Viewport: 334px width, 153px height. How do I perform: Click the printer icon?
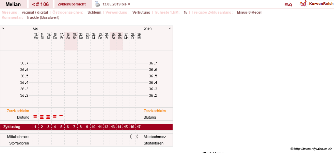point(97,4)
